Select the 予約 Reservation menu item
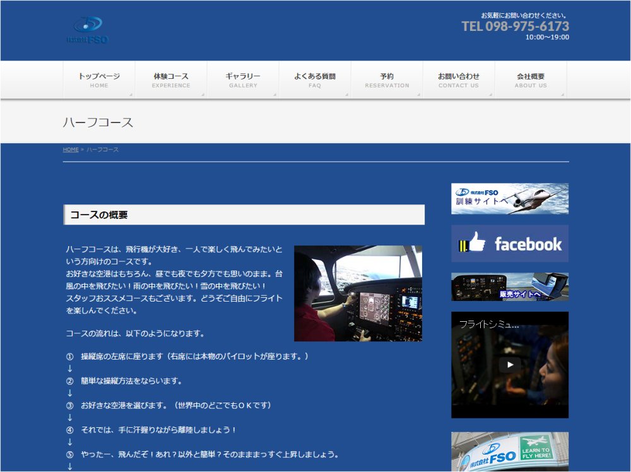 point(387,80)
